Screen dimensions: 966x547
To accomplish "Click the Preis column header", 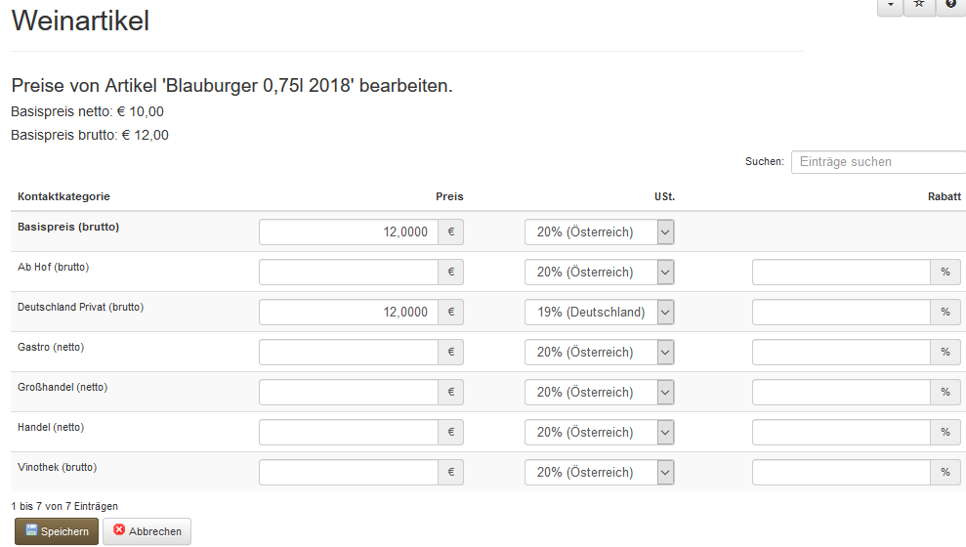I will (x=449, y=197).
